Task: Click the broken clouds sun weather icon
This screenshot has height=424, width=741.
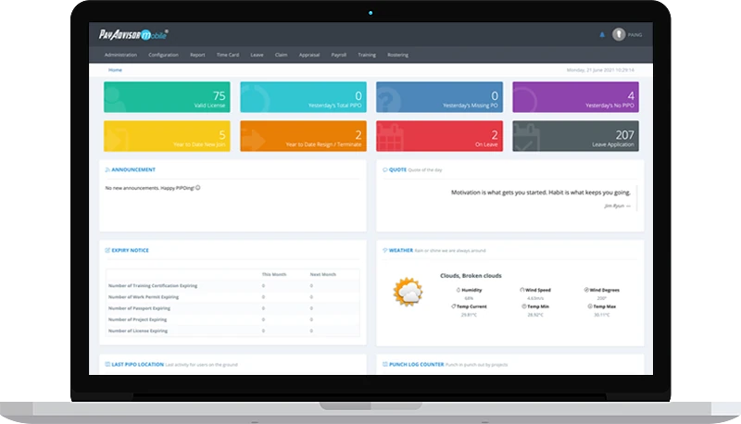Action: pos(408,292)
